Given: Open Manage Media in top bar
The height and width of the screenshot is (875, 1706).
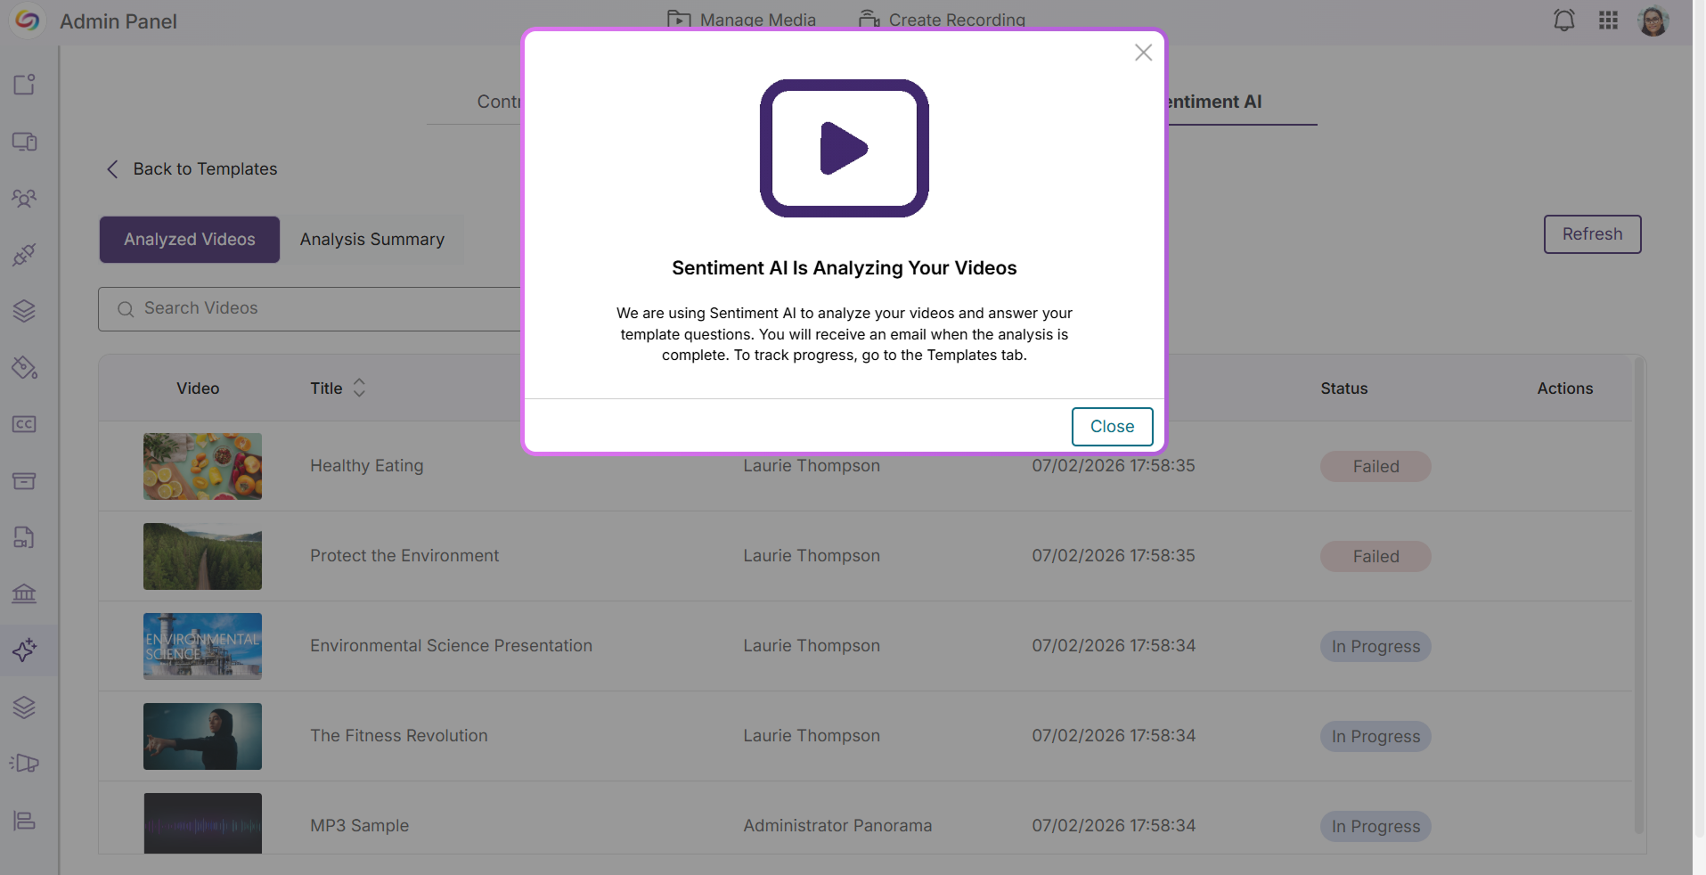Looking at the screenshot, I should (x=741, y=20).
